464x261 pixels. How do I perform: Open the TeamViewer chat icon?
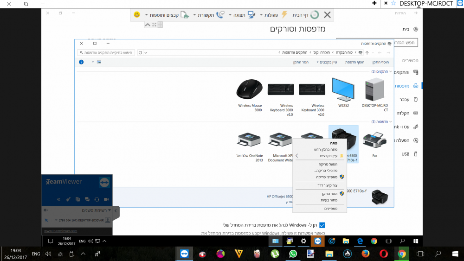tap(87, 199)
